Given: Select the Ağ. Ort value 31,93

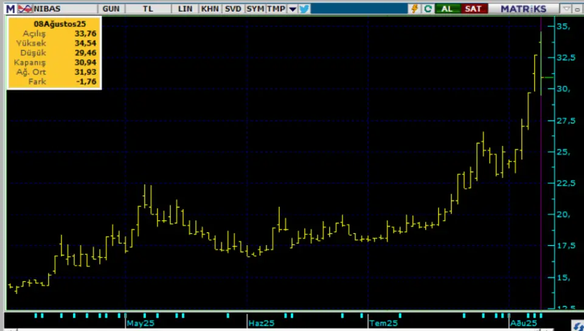Looking at the screenshot, I should point(86,72).
